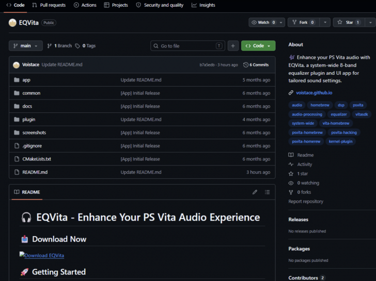The image size is (376, 281).
Task: Open the app folder
Action: coord(26,80)
